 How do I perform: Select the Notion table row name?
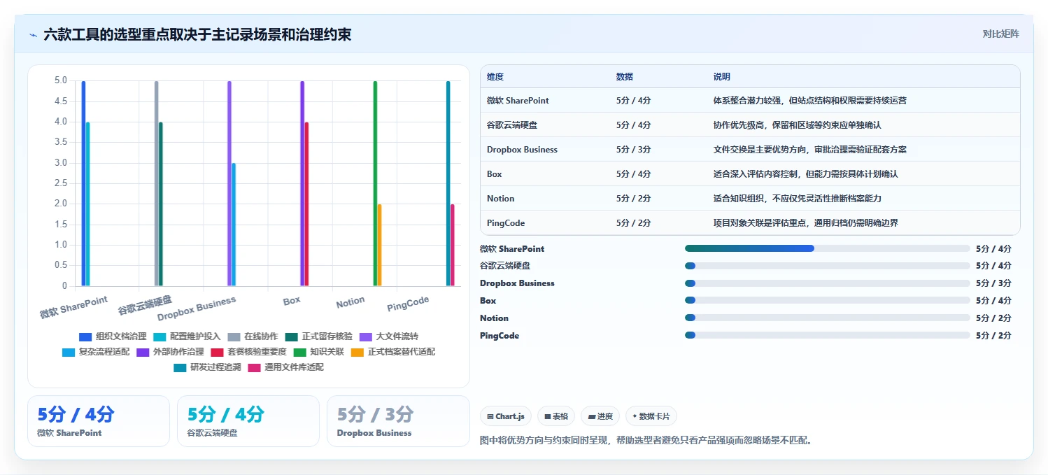501,199
